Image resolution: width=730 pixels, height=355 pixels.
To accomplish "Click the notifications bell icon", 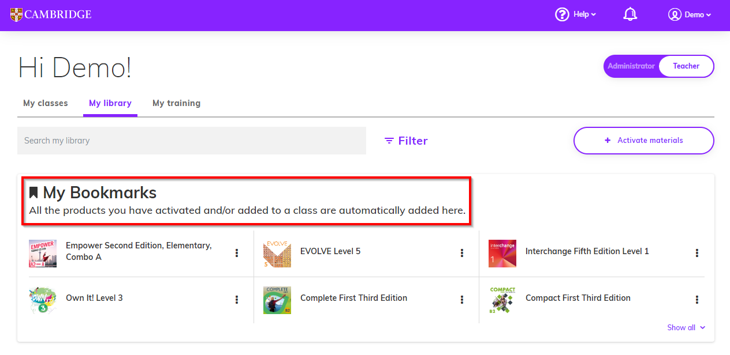I will pyautogui.click(x=630, y=14).
